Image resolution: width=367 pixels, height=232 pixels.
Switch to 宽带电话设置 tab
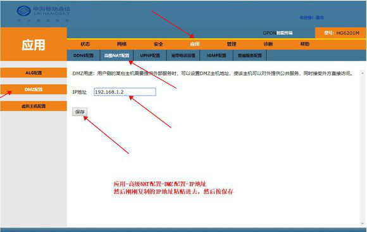[x=183, y=55]
